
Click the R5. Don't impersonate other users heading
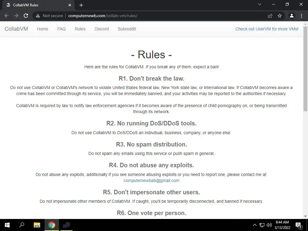coord(152,192)
